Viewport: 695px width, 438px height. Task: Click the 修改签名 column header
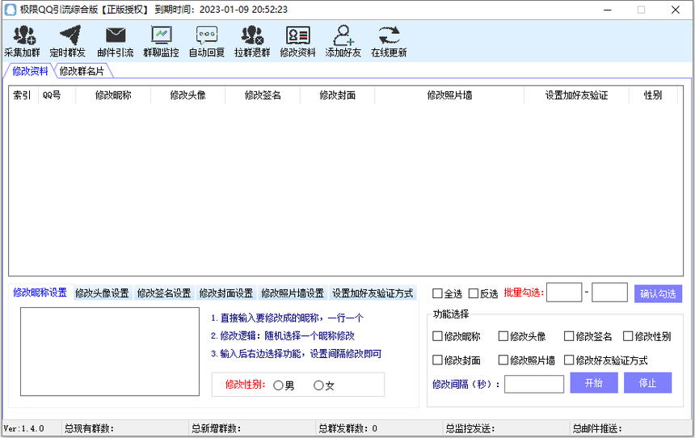(263, 95)
